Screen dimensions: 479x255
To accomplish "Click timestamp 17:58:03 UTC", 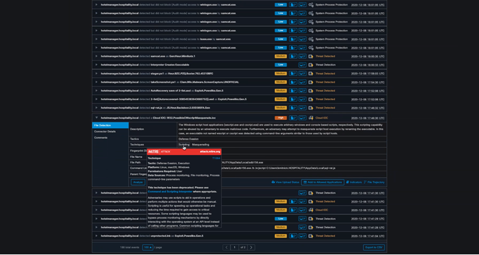I will coord(367,73).
